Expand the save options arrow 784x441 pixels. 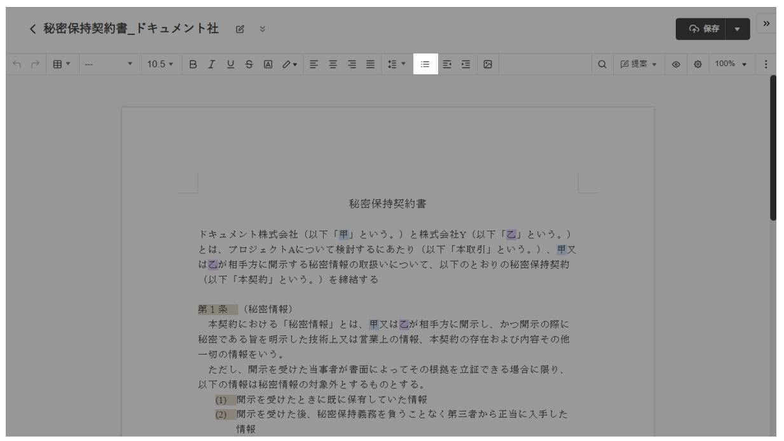click(x=737, y=29)
